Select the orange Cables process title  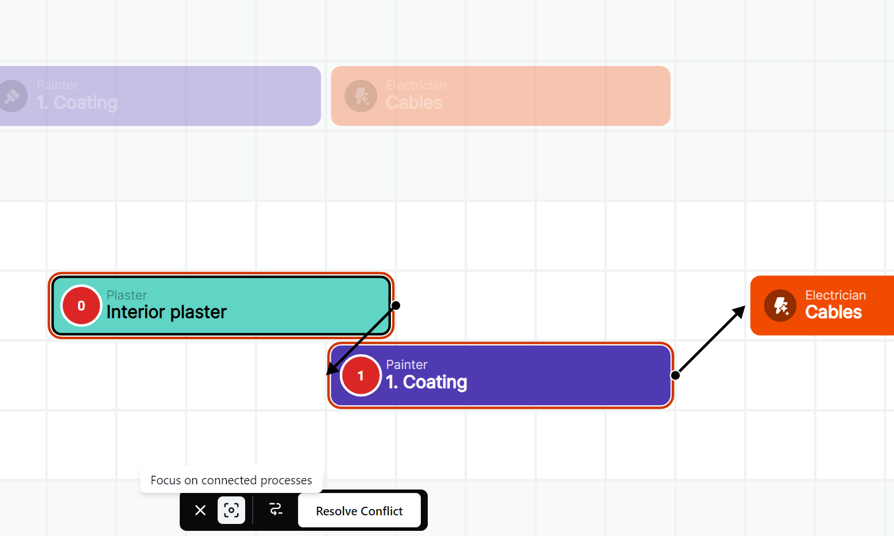833,312
